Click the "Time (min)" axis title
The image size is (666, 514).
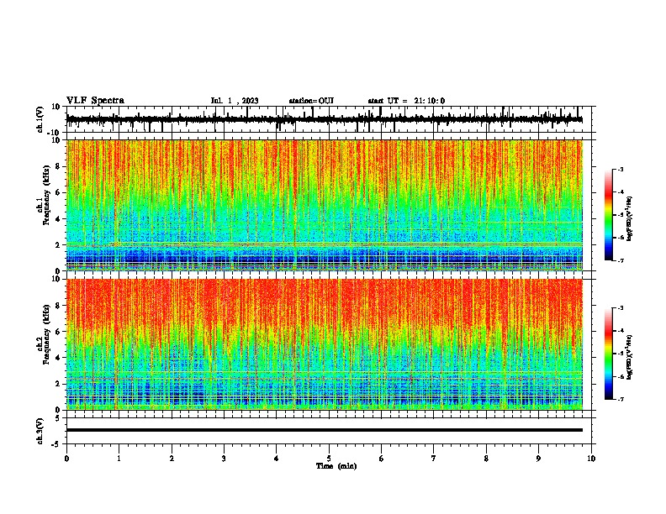pyautogui.click(x=336, y=466)
